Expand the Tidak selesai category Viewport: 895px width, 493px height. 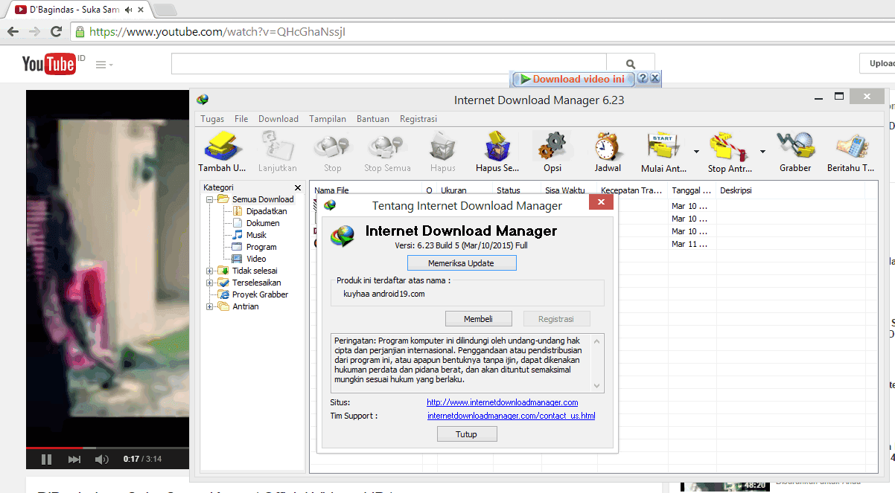[x=210, y=271]
